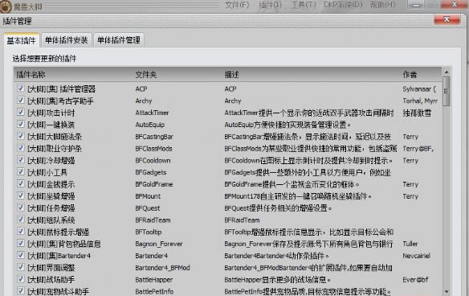Toggle the 界面调整 Bartender4_BFMod checkbox

click(20, 267)
